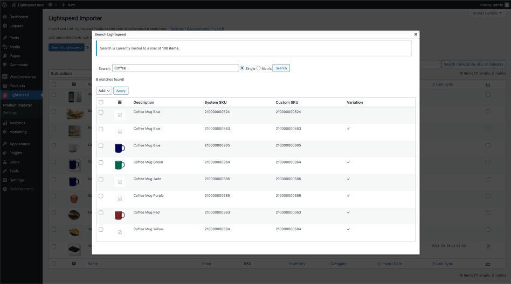Open WooCommerce in the admin sidebar
Image resolution: width=511 pixels, height=284 pixels.
(x=23, y=77)
